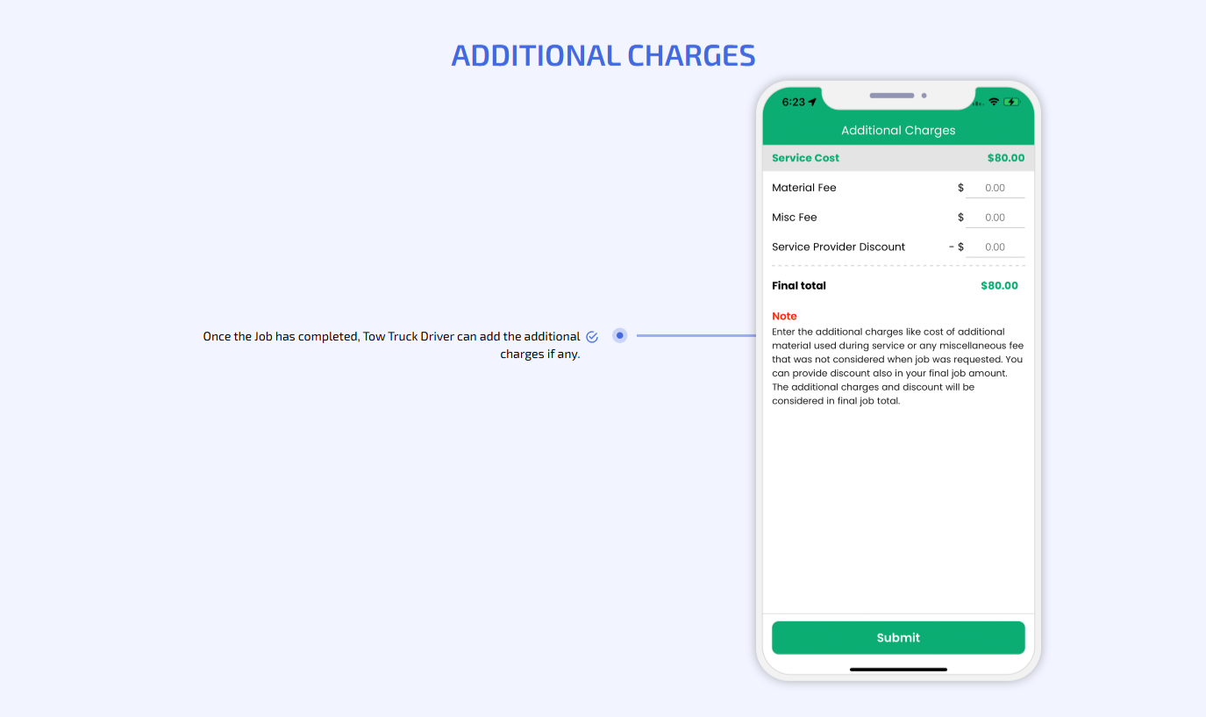Click the red Note heading
1206x717 pixels.
(784, 316)
